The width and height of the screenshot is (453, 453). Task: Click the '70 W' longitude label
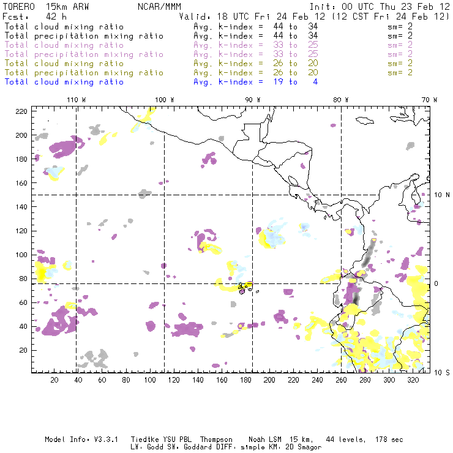coord(429,100)
